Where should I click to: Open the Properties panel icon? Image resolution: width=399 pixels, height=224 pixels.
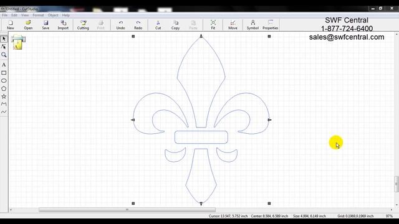(270, 25)
